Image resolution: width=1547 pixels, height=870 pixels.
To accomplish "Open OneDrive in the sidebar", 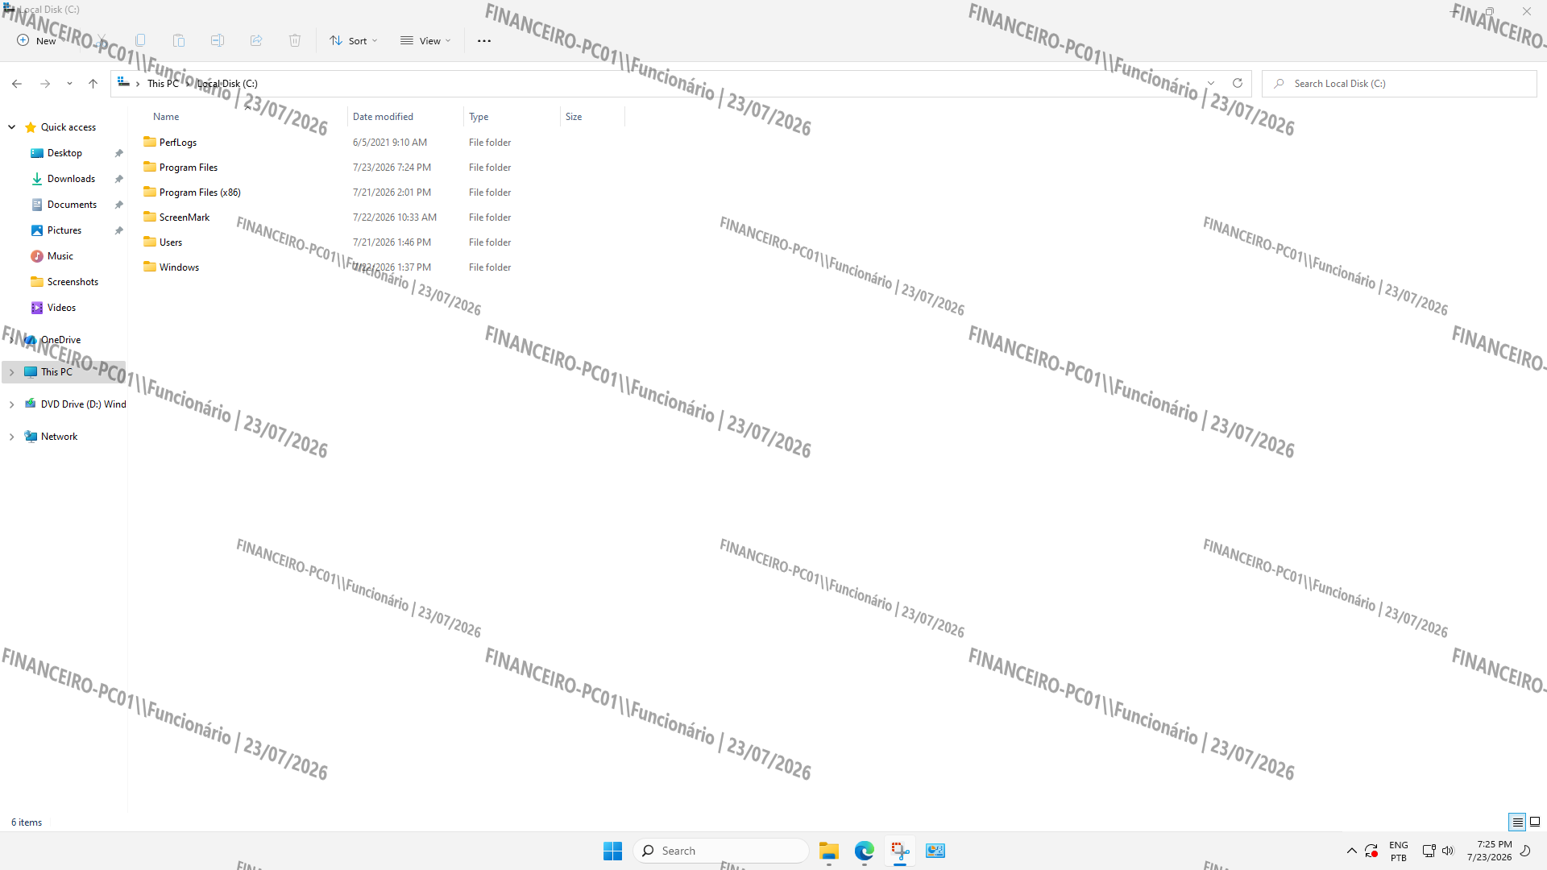I will [60, 340].
